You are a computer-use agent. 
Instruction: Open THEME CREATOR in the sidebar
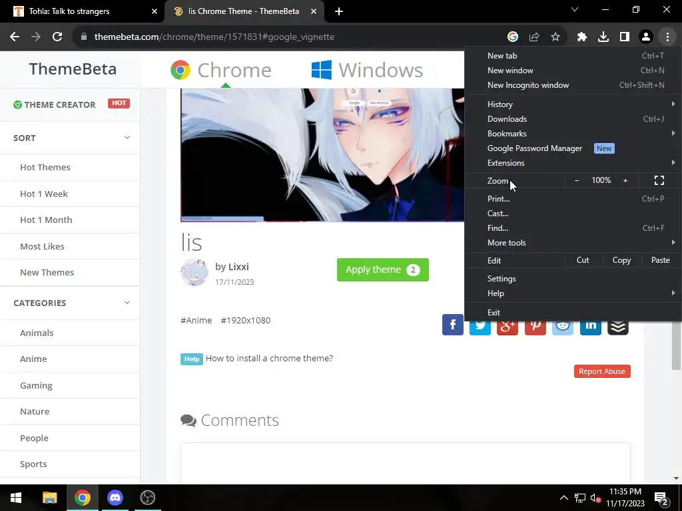(x=59, y=104)
